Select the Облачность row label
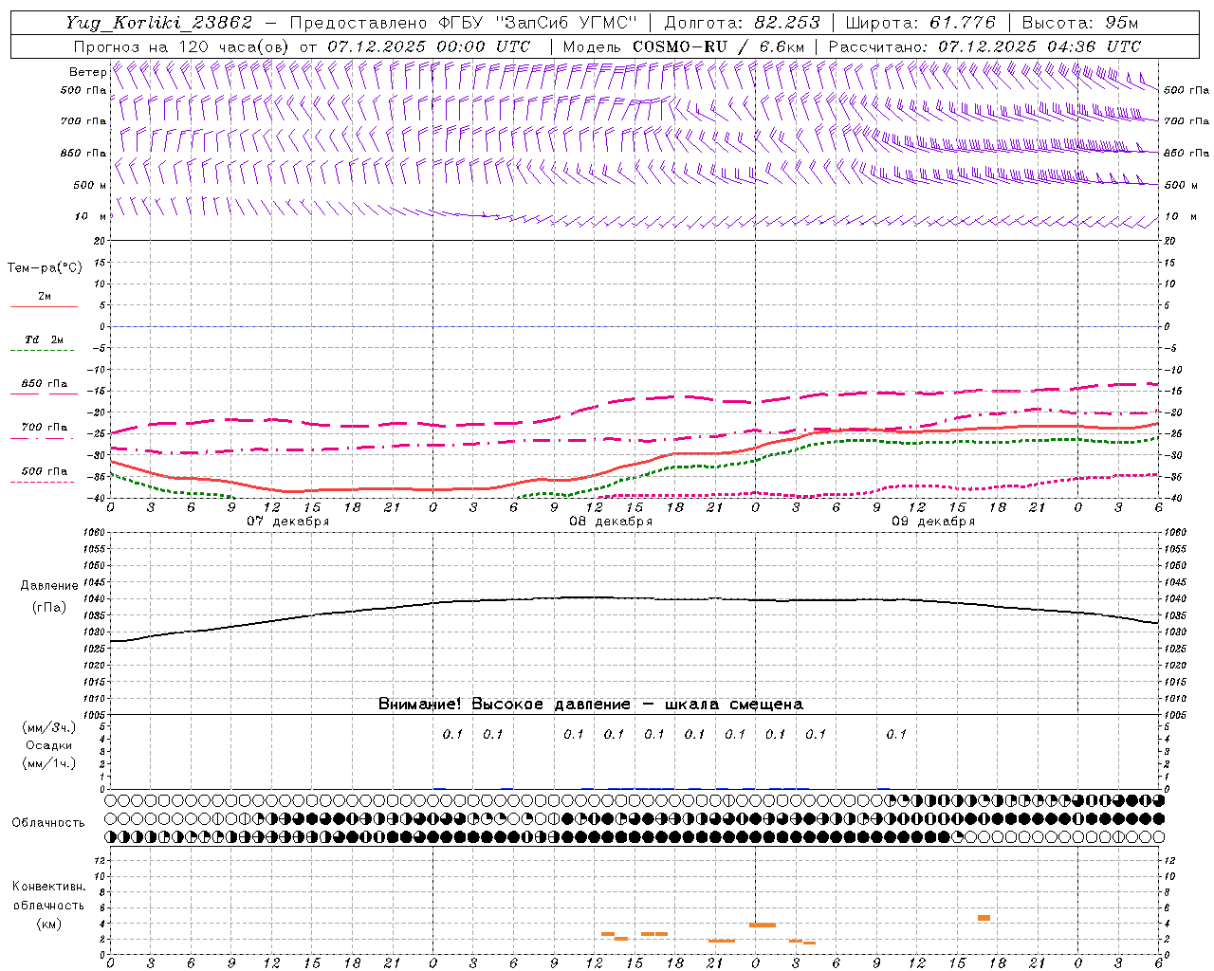1214x971 pixels. coord(48,823)
